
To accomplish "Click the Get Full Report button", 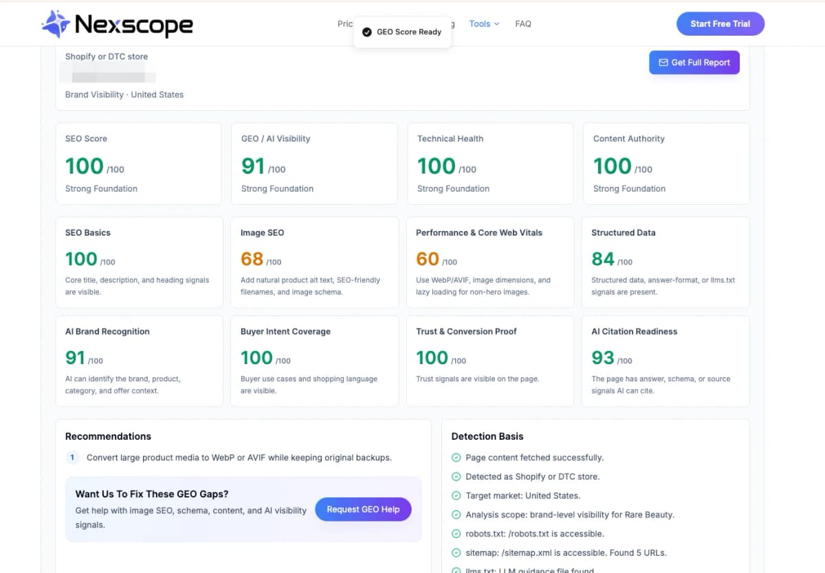I will (x=694, y=63).
